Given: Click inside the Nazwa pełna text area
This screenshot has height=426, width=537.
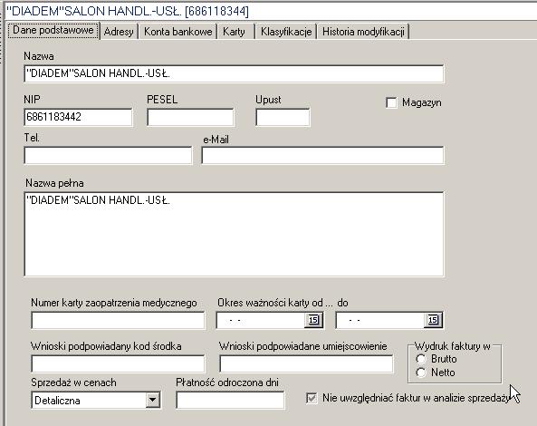Looking at the screenshot, I should 234,234.
